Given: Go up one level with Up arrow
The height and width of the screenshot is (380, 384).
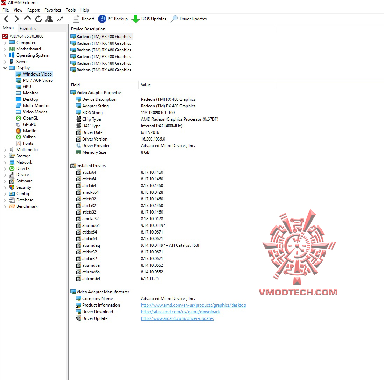Looking at the screenshot, I should pyautogui.click(x=28, y=18).
